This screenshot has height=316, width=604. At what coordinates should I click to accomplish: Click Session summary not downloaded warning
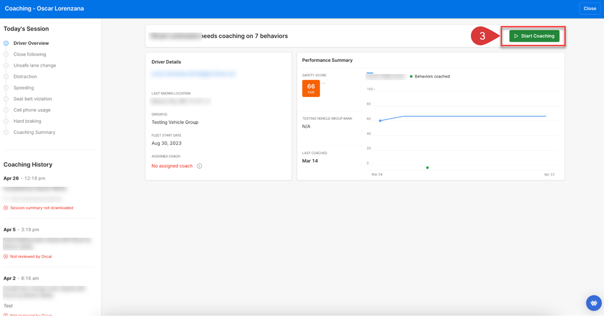tap(42, 208)
